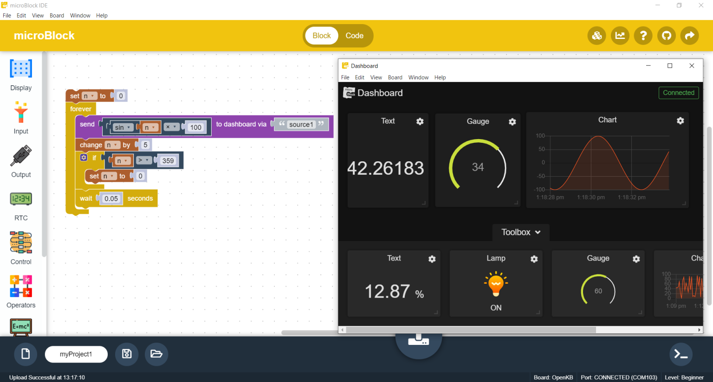Open the E=mc² math category icon

click(21, 327)
